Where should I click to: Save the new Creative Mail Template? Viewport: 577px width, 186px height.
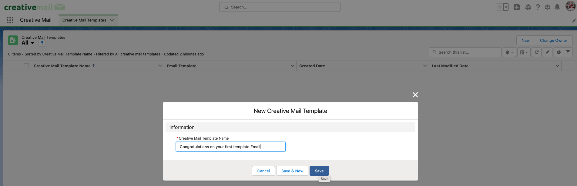click(x=319, y=171)
